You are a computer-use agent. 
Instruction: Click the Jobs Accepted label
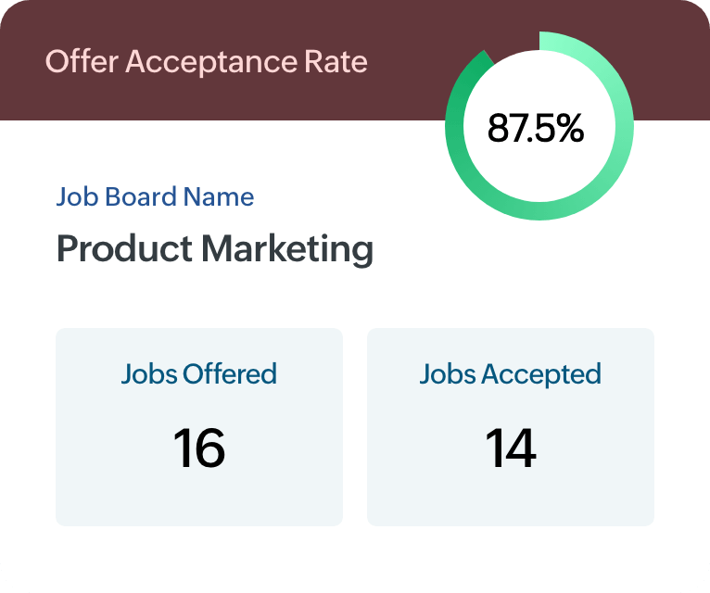[511, 374]
